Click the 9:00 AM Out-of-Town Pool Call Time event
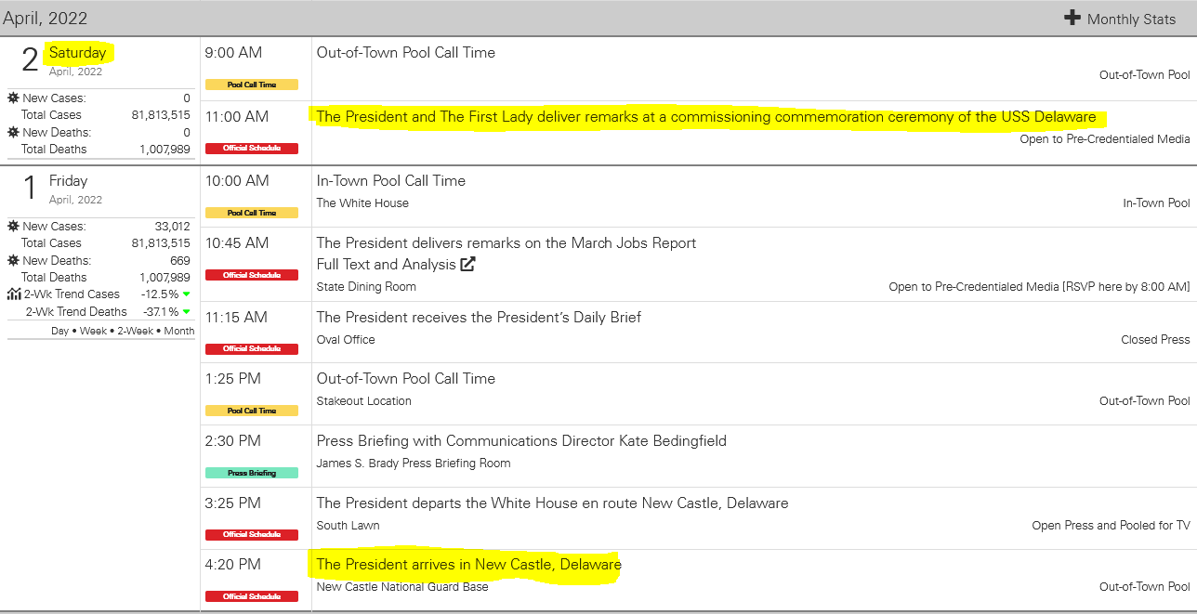Screen dimensions: 1197x614 tap(406, 53)
